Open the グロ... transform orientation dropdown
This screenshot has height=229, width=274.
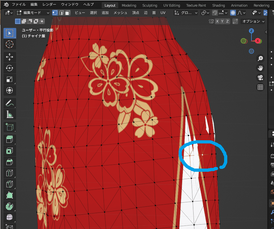[x=186, y=13]
